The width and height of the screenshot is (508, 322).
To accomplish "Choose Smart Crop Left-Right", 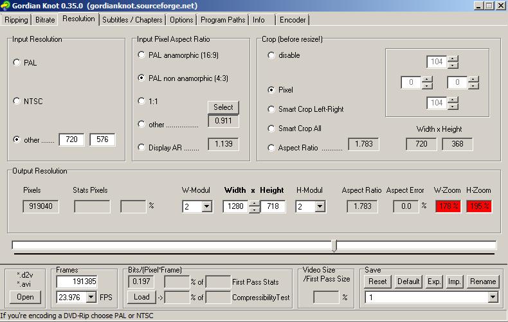I will tap(271, 109).
